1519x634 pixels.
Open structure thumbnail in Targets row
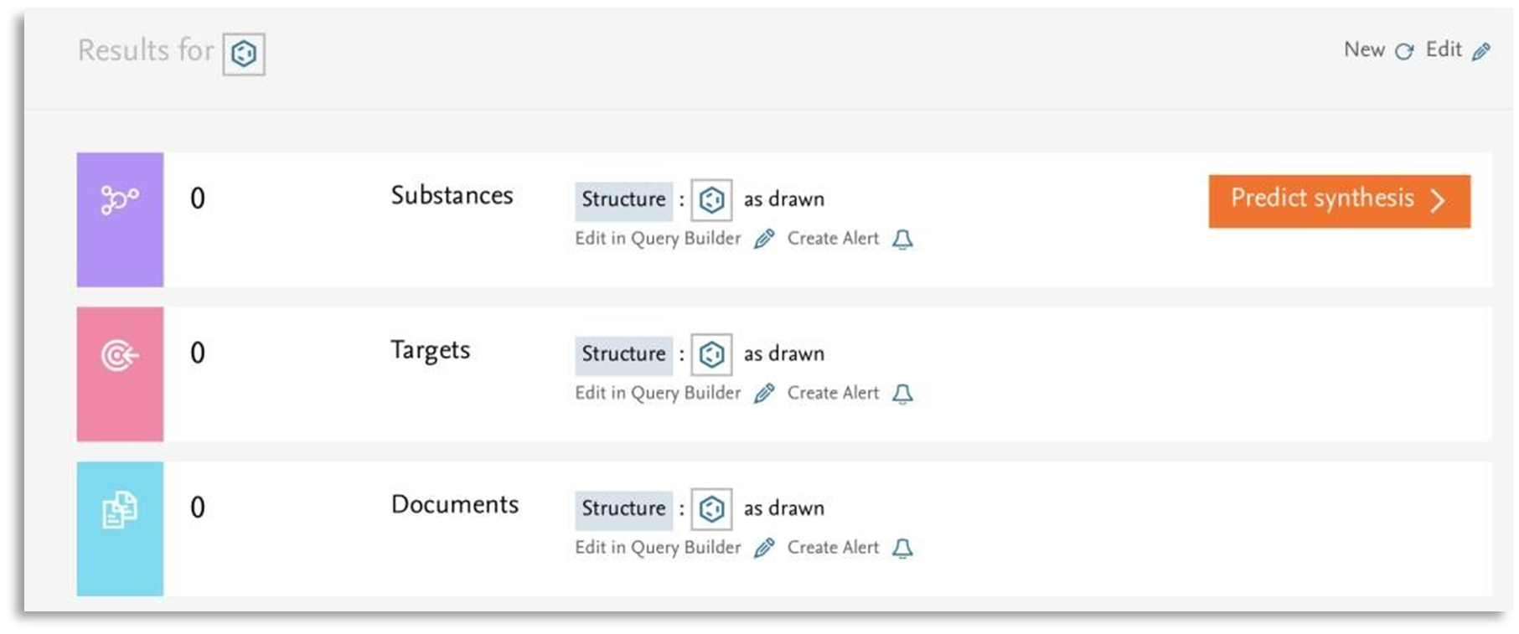tap(711, 354)
